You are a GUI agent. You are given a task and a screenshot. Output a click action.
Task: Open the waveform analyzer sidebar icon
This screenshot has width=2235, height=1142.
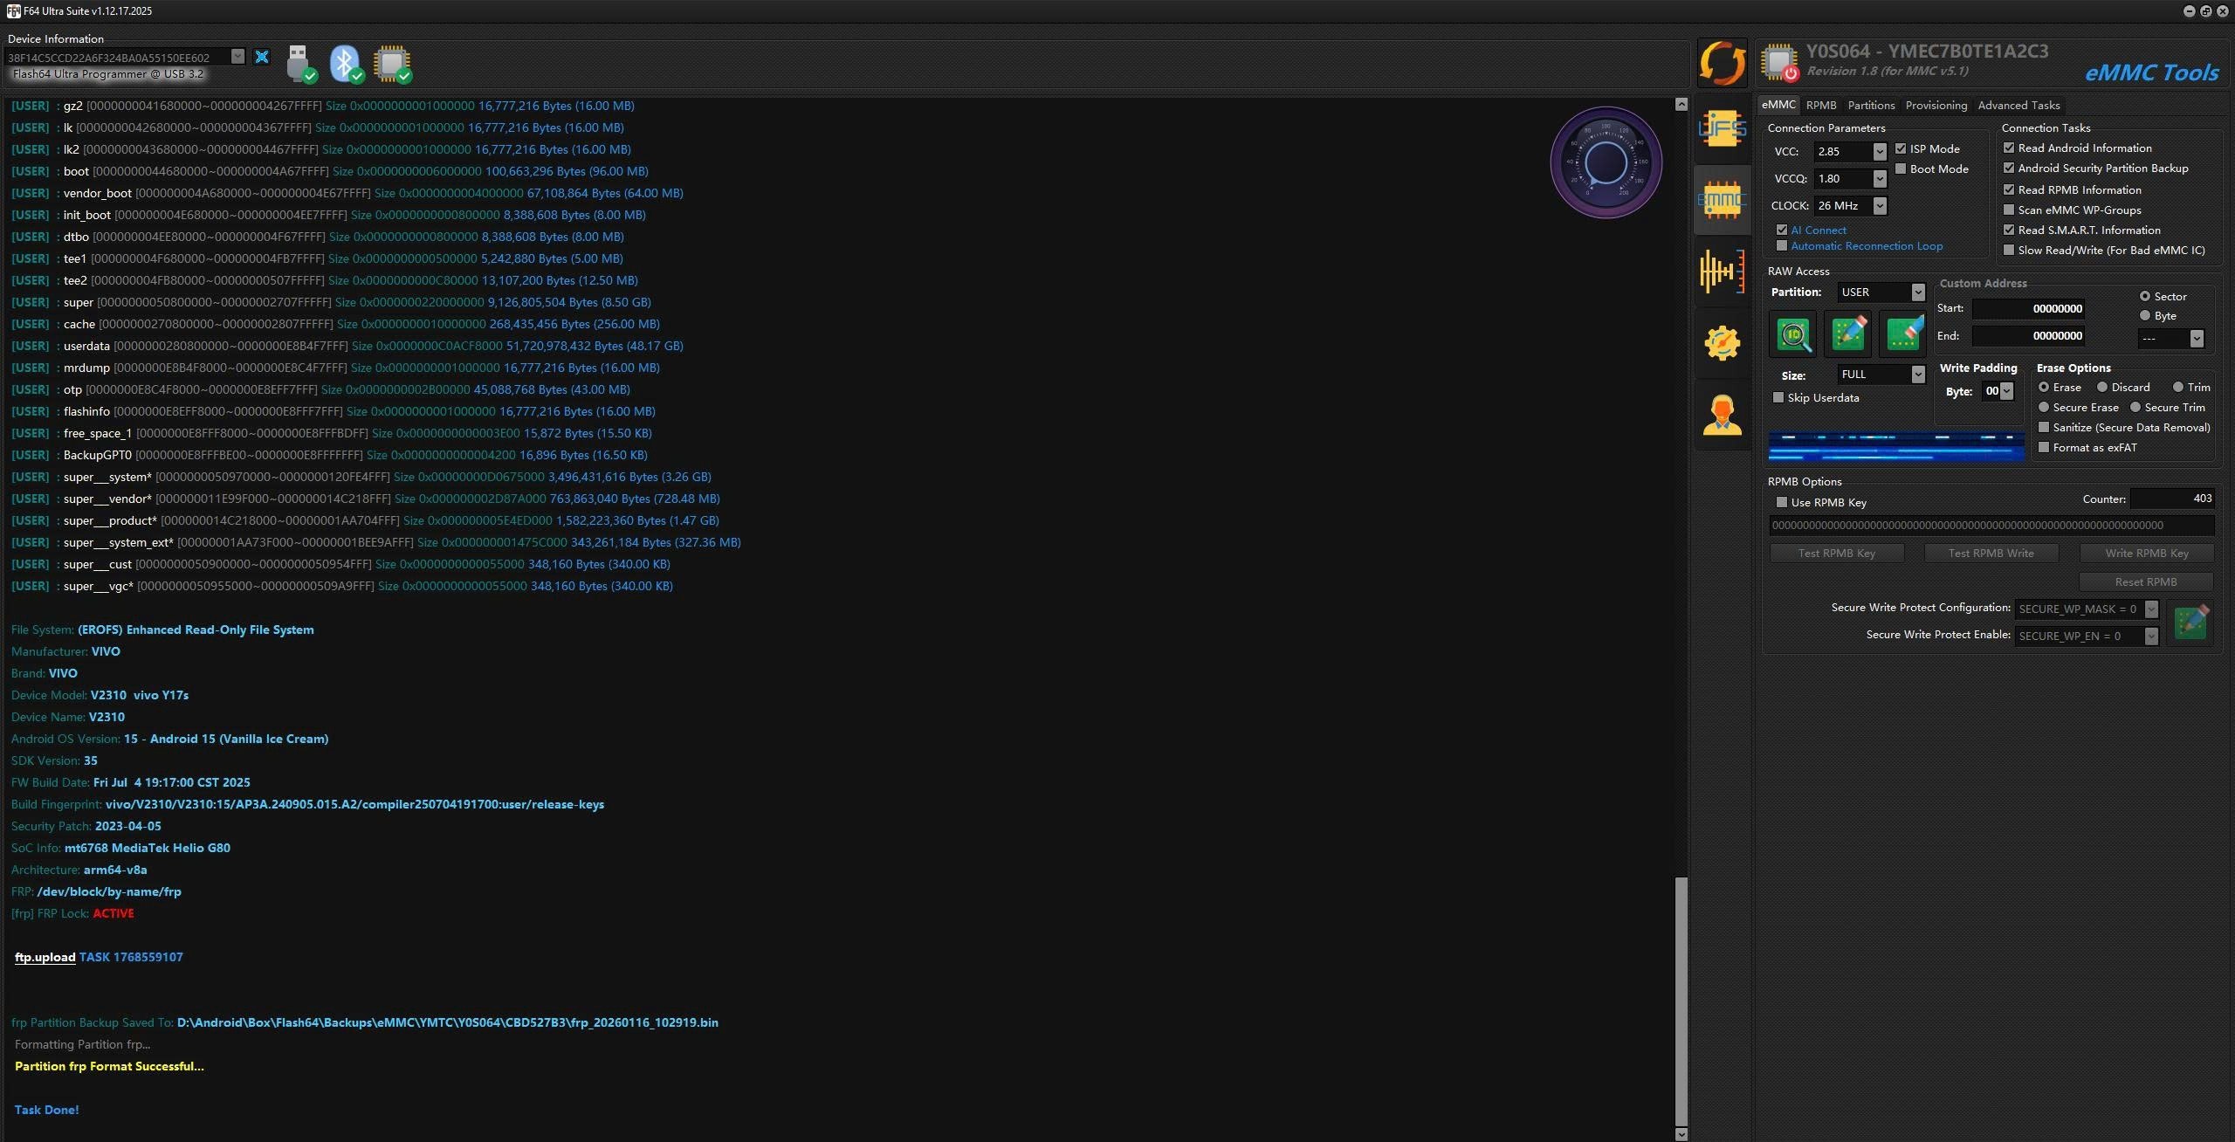point(1722,271)
